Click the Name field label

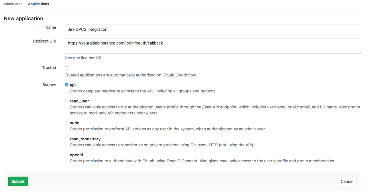[x=50, y=27]
